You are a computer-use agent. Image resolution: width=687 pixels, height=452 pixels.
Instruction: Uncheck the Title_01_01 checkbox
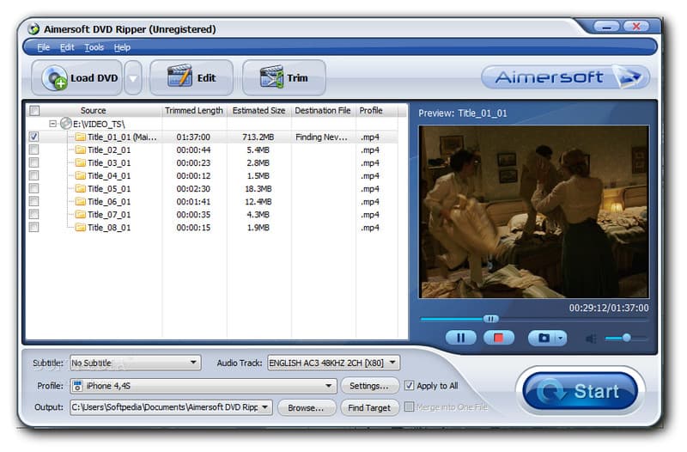(x=33, y=137)
